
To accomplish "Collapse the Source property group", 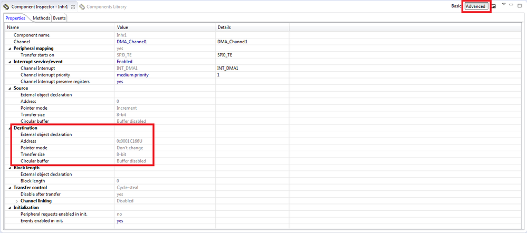I will point(9,89).
